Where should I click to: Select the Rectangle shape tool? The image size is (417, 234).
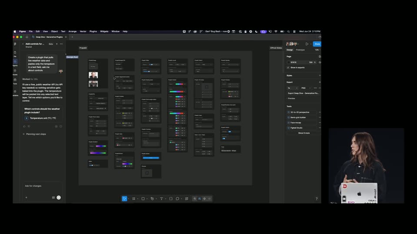pyautogui.click(x=143, y=199)
